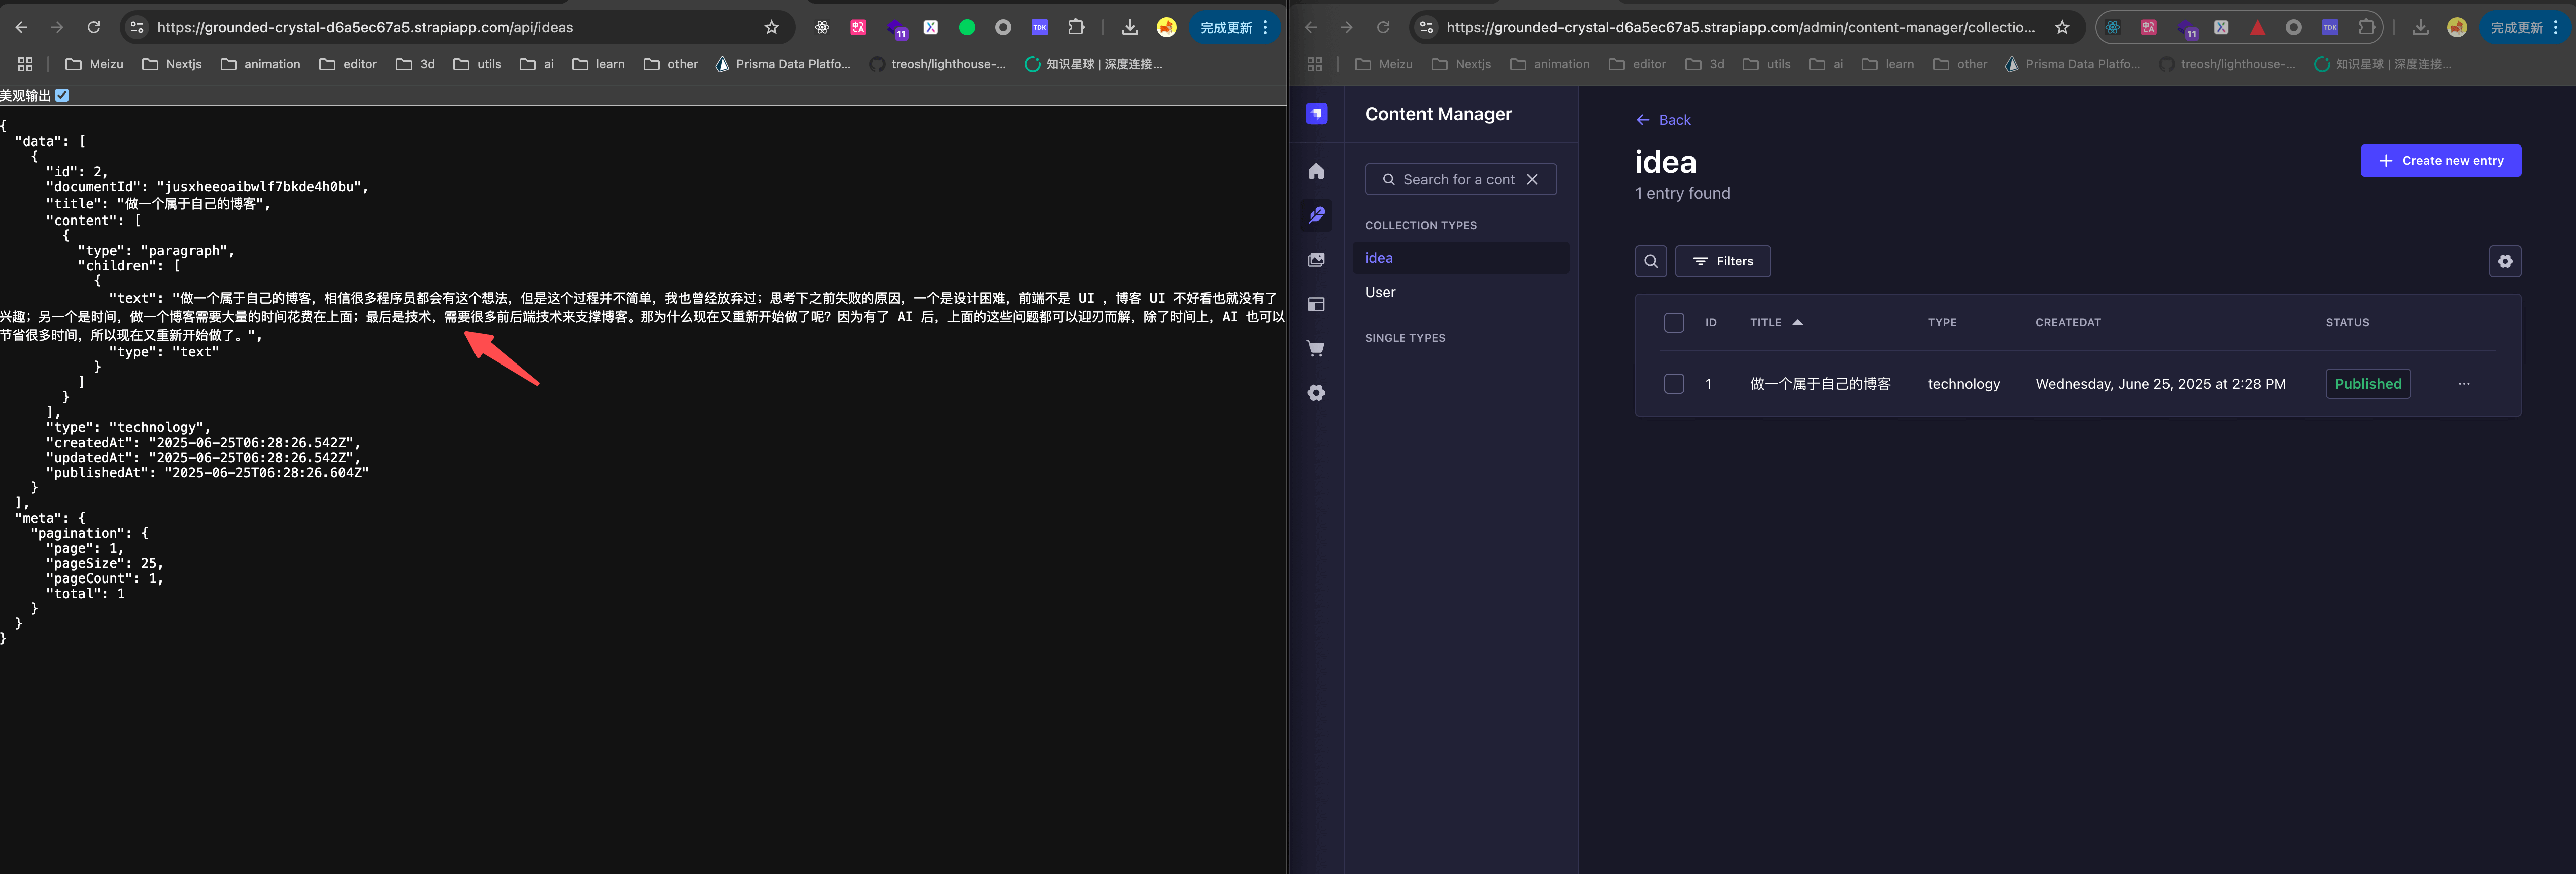This screenshot has height=874, width=2576.
Task: Open the Meizu bookmark folder in left browser
Action: click(94, 64)
